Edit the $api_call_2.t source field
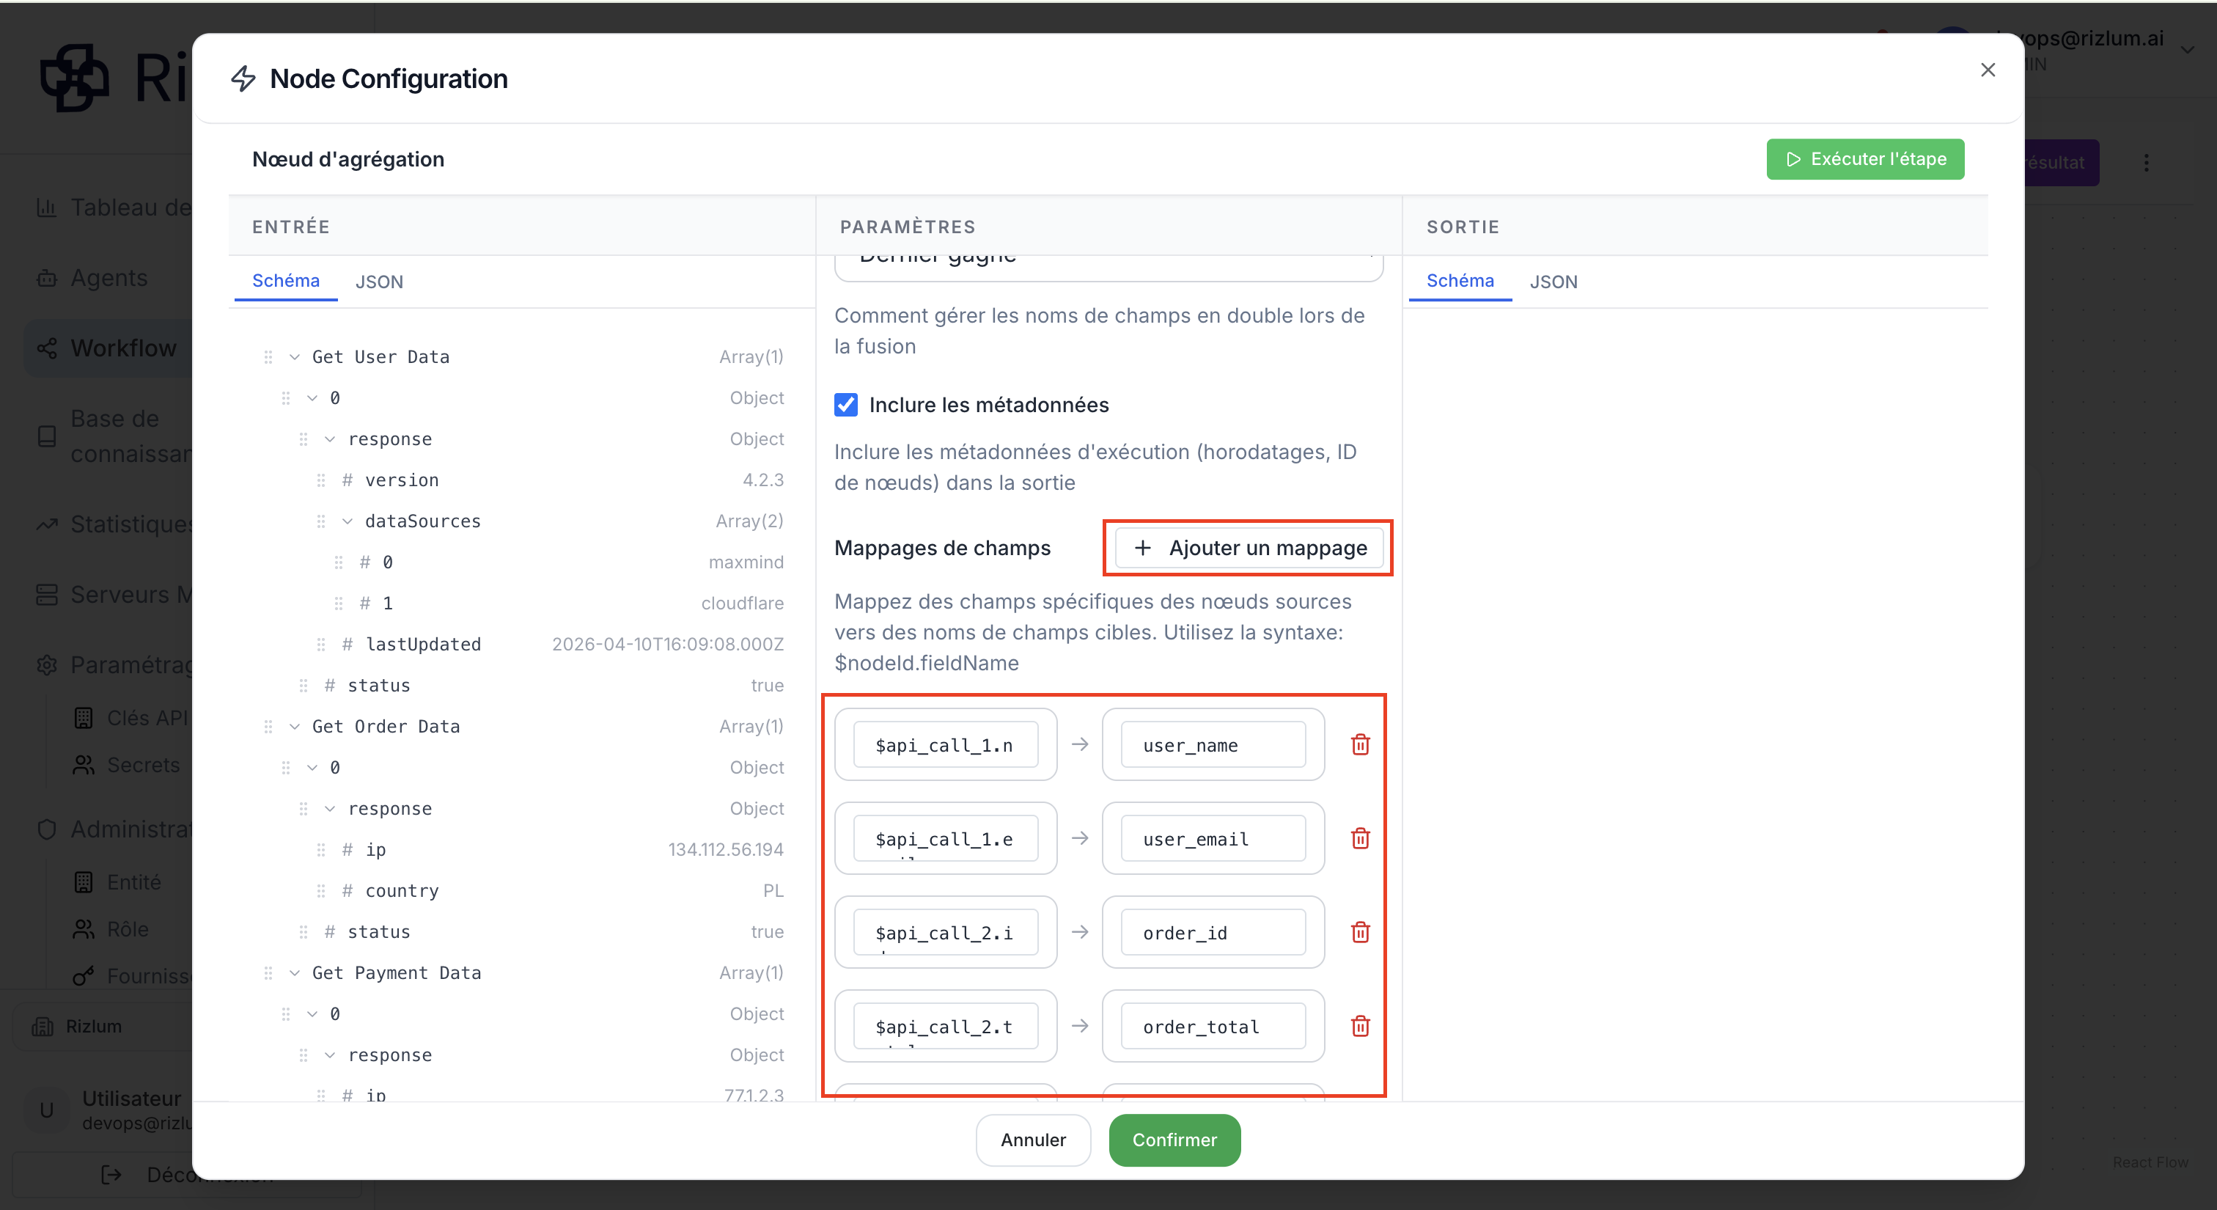Viewport: 2217px width, 1210px height. point(945,1026)
